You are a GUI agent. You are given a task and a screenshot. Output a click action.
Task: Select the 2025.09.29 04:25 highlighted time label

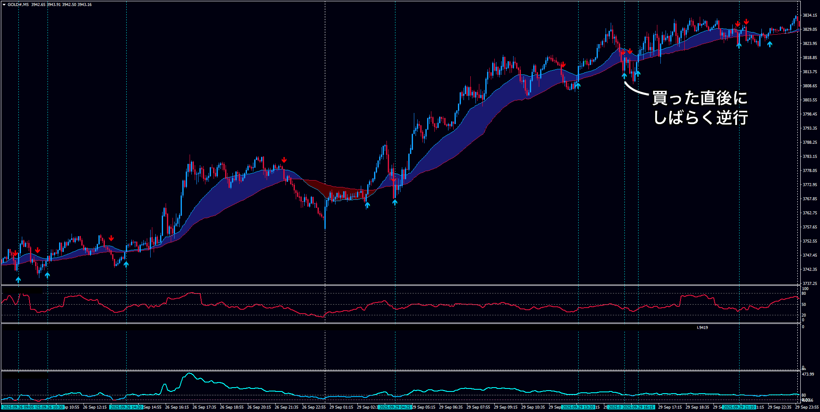point(395,407)
